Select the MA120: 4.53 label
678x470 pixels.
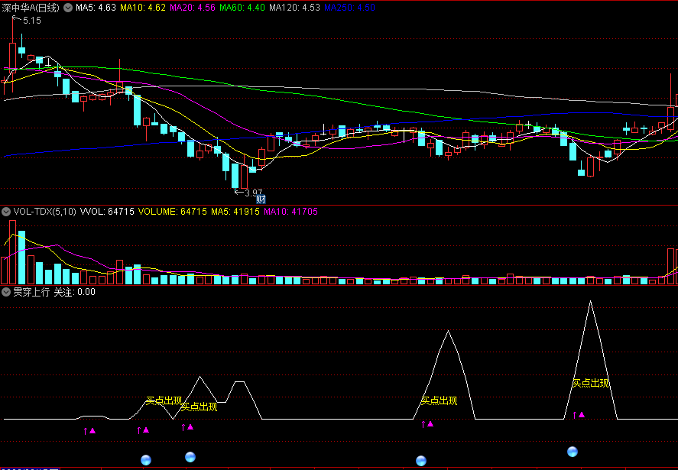pyautogui.click(x=294, y=8)
